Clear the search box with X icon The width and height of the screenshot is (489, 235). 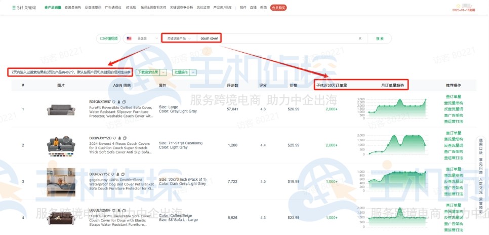pos(360,38)
